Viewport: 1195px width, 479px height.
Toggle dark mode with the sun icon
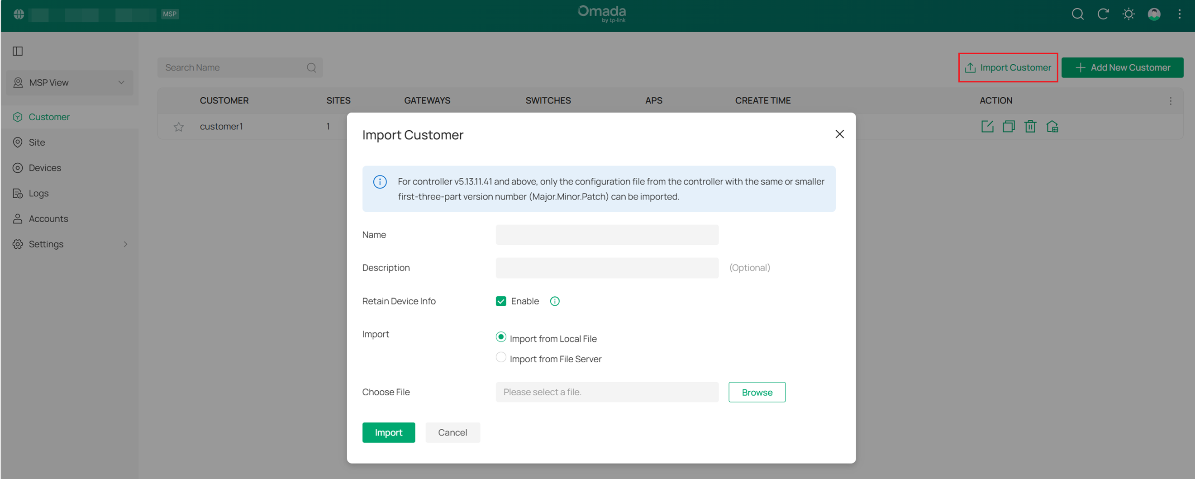point(1128,14)
